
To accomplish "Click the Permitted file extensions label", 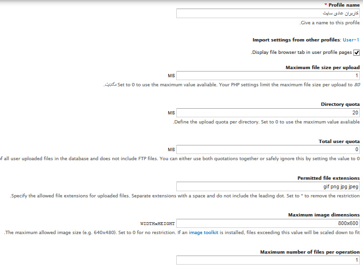I will [329, 178].
